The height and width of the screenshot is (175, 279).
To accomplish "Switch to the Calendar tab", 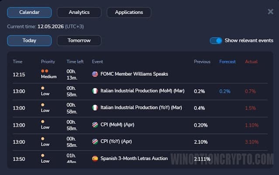I will point(29,12).
